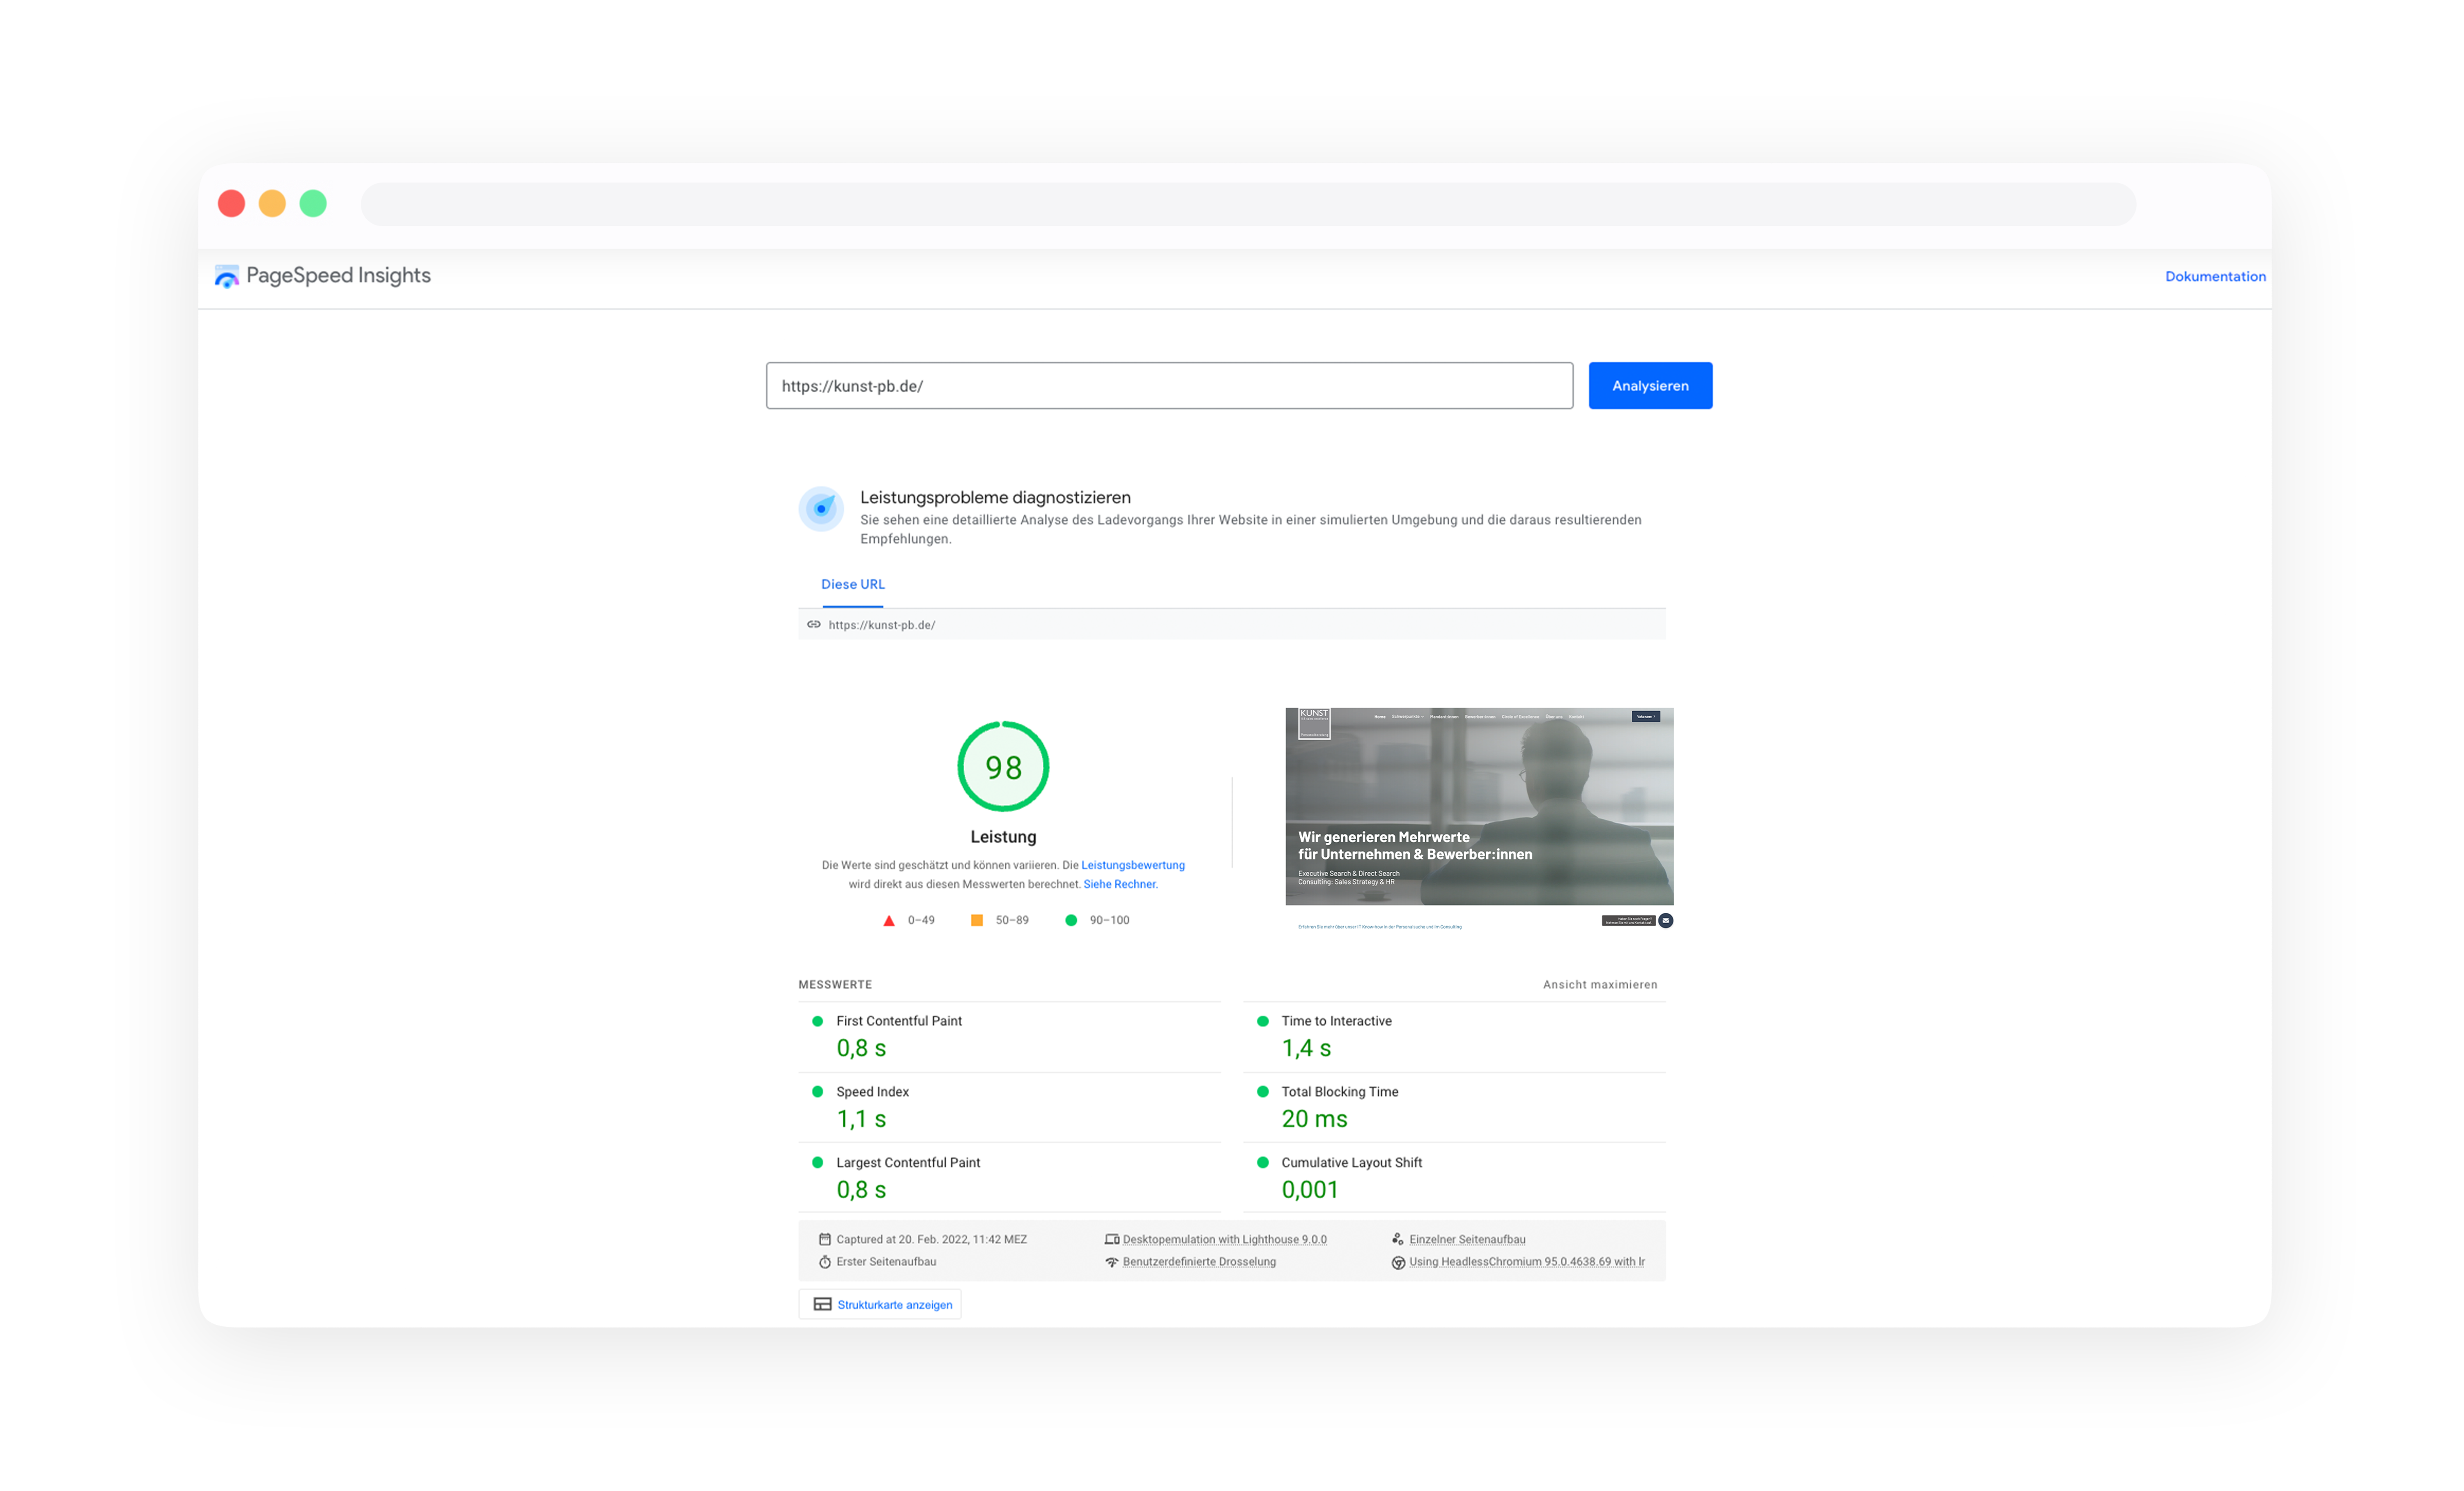Click the Strukturkarte anzeigen button
Screen dimensions: 2464x1491
pos(880,1305)
